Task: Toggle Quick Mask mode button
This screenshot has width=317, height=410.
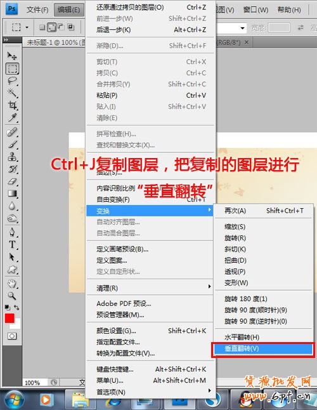Action: 12,336
